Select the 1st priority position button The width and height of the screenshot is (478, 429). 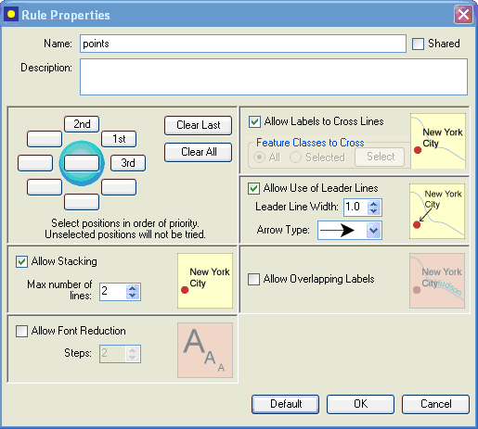(x=119, y=139)
